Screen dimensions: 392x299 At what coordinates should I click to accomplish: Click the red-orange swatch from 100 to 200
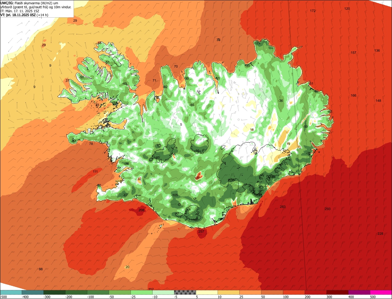tap(293, 292)
